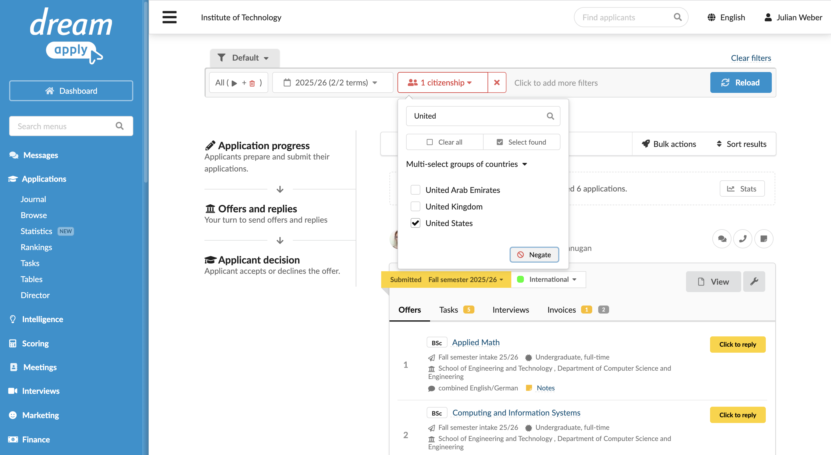Click the phone call icon
This screenshot has height=455, width=831.
pyautogui.click(x=743, y=239)
